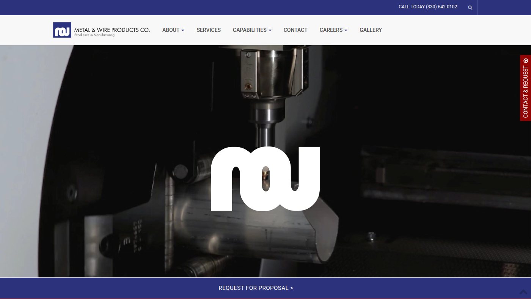Click the Metal & Wire Products logo

click(x=101, y=30)
